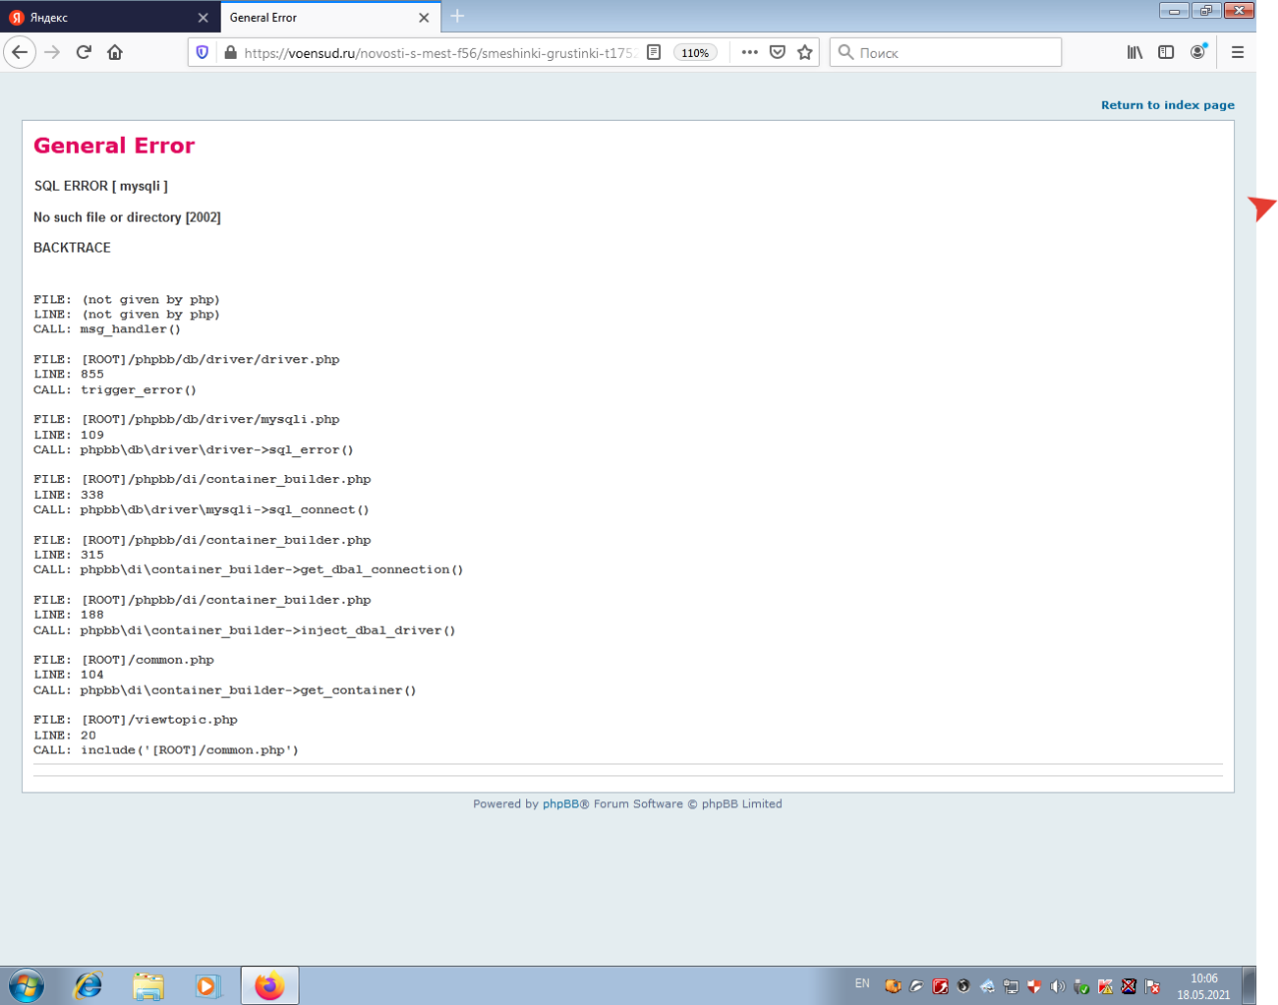Reset the 110% zoom level badge
The width and height of the screenshot is (1278, 1005).
695,53
